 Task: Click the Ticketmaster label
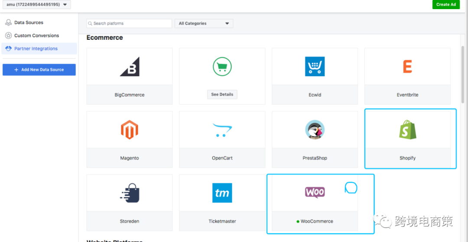click(x=222, y=221)
